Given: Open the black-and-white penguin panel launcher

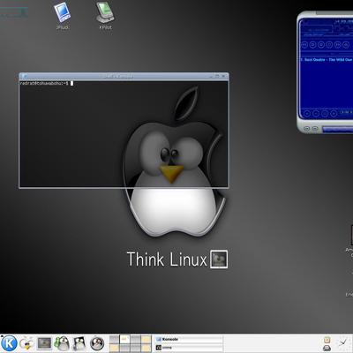Looking at the screenshot, I should click(79, 343).
